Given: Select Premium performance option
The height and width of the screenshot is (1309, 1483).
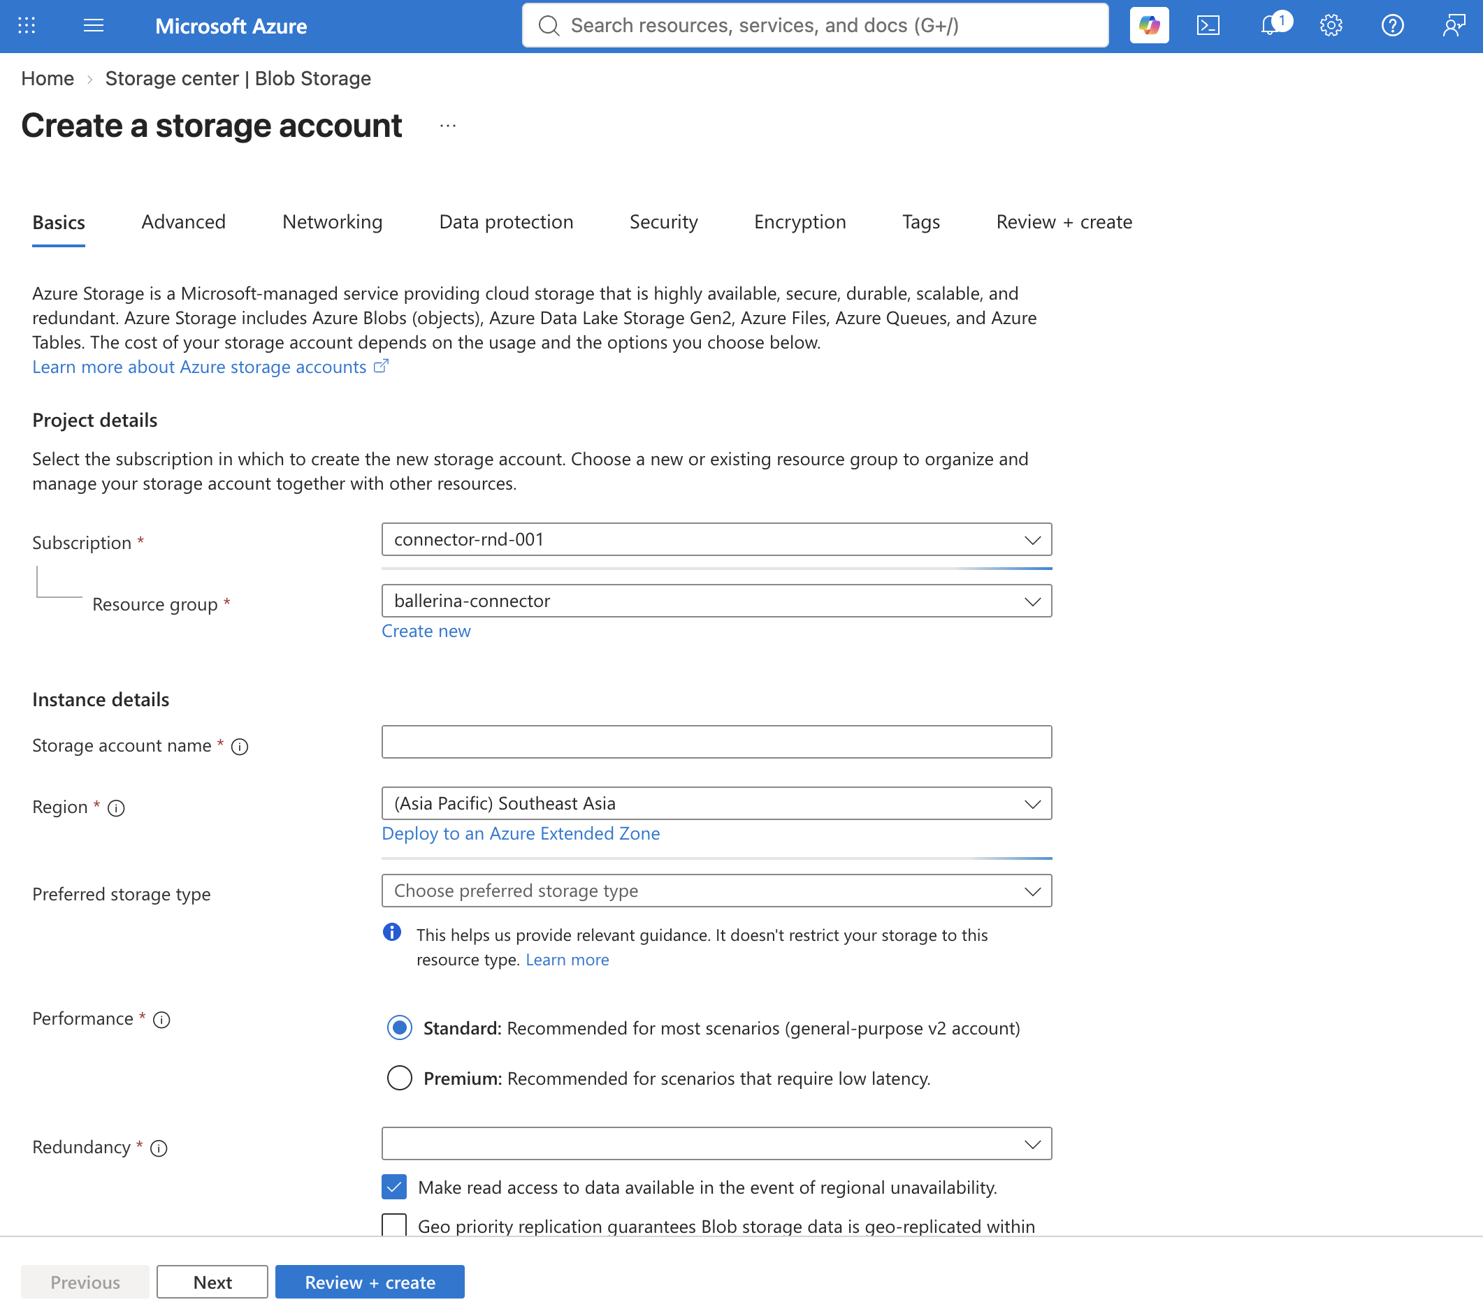Looking at the screenshot, I should pyautogui.click(x=400, y=1079).
